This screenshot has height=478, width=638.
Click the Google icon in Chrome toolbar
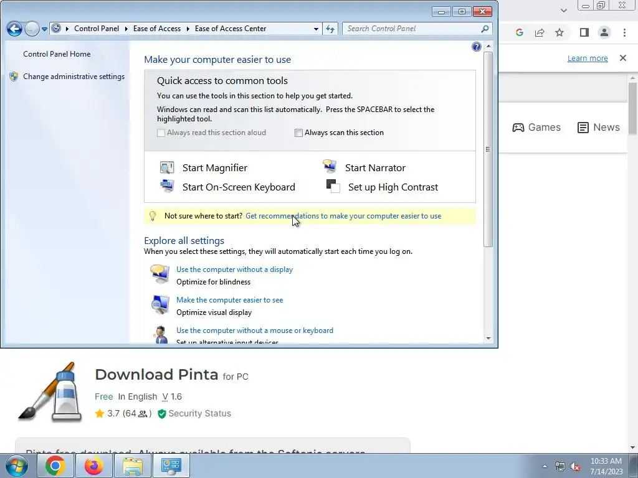[519, 32]
